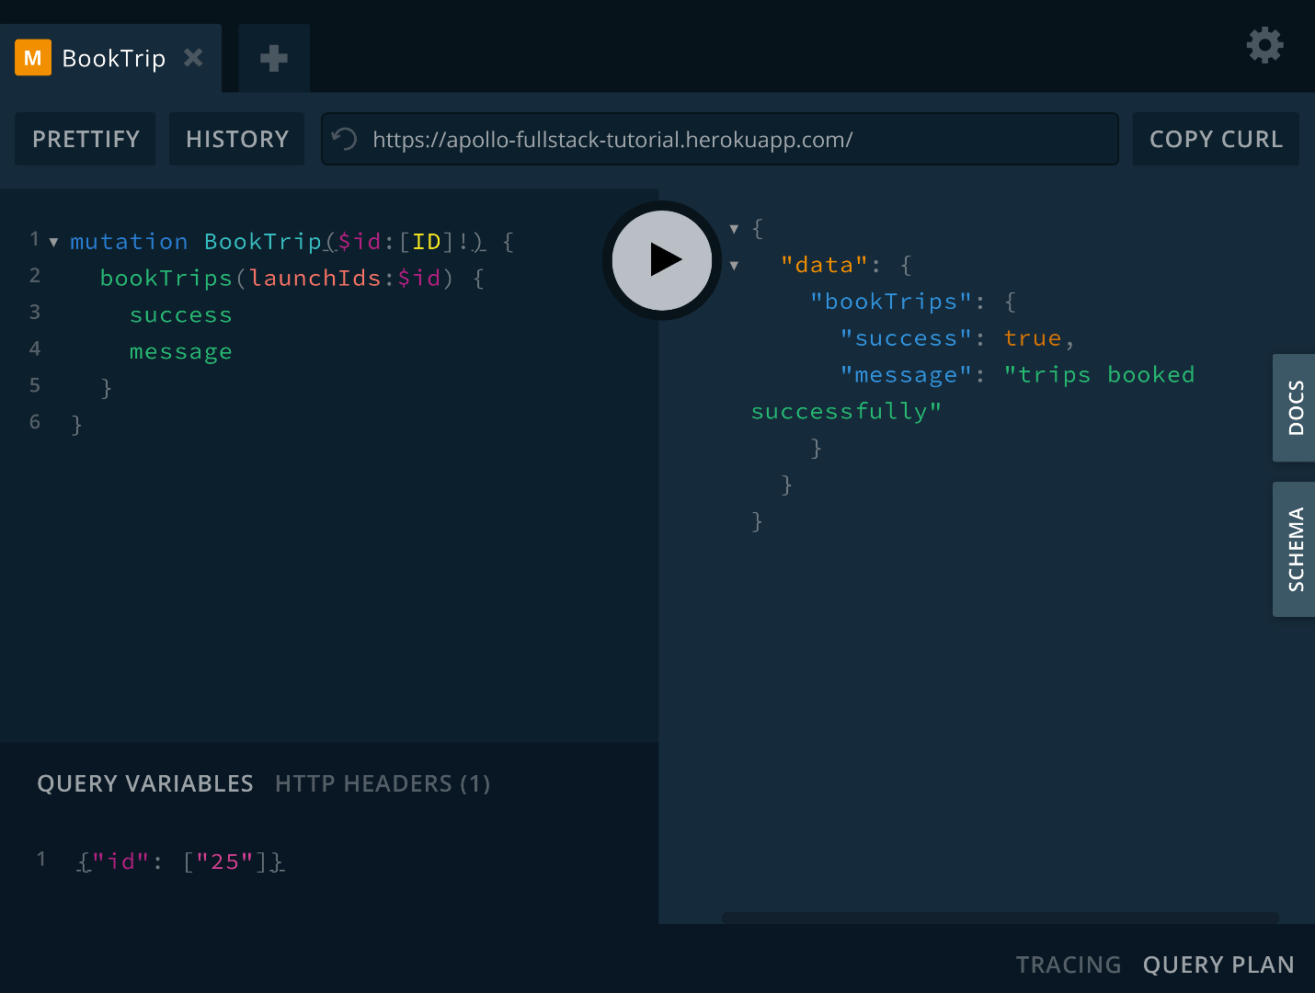The width and height of the screenshot is (1315, 993).
Task: Reload schema using the refresh icon
Action: (344, 139)
